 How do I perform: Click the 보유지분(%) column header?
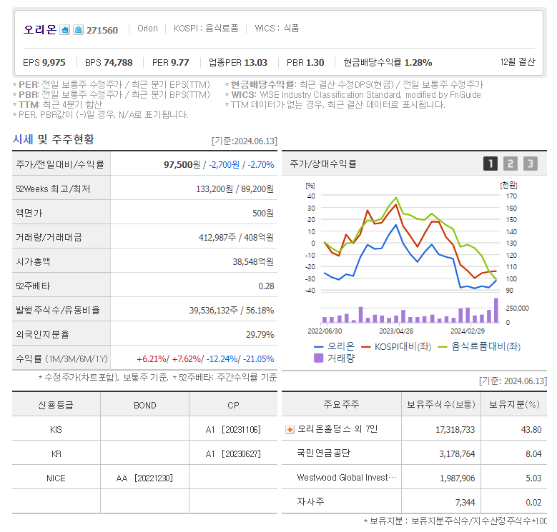tap(514, 404)
